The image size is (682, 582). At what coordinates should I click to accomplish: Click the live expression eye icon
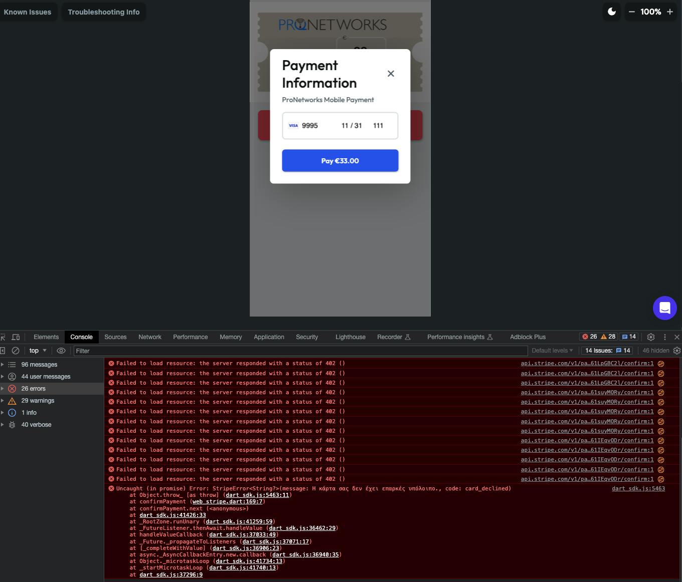pos(61,351)
